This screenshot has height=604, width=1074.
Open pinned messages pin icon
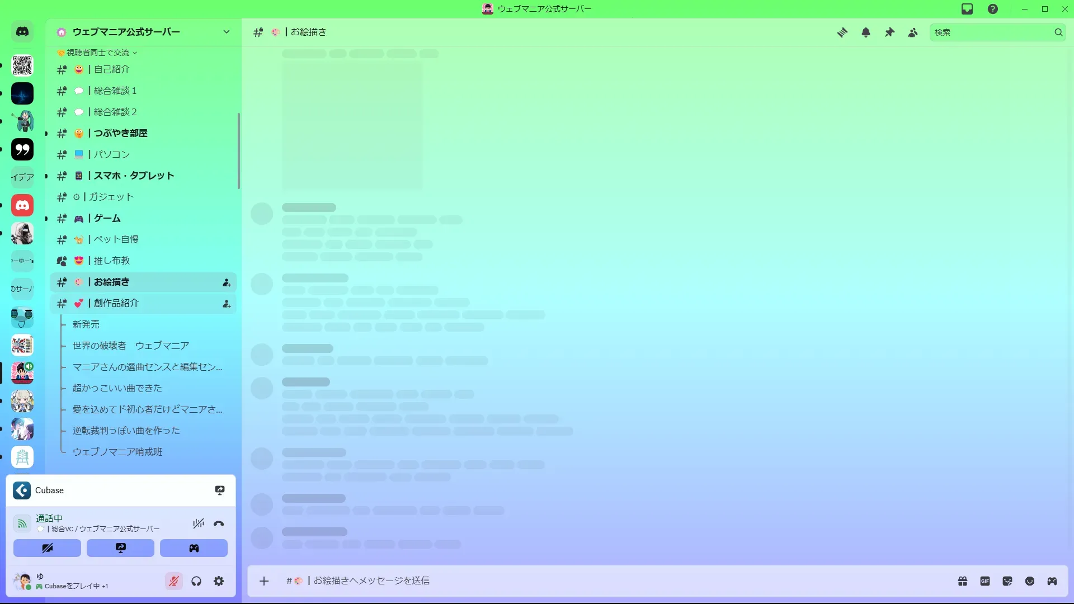pyautogui.click(x=889, y=32)
